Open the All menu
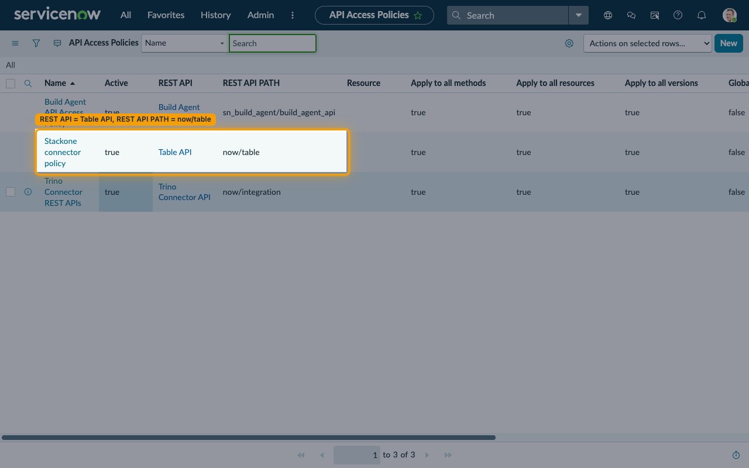This screenshot has height=468, width=749. coord(126,15)
